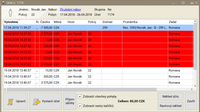Image resolution: width=200 pixels, height=112 pixels.
Task: Click the Vystavit účet arrow icon
Action: 36,102
